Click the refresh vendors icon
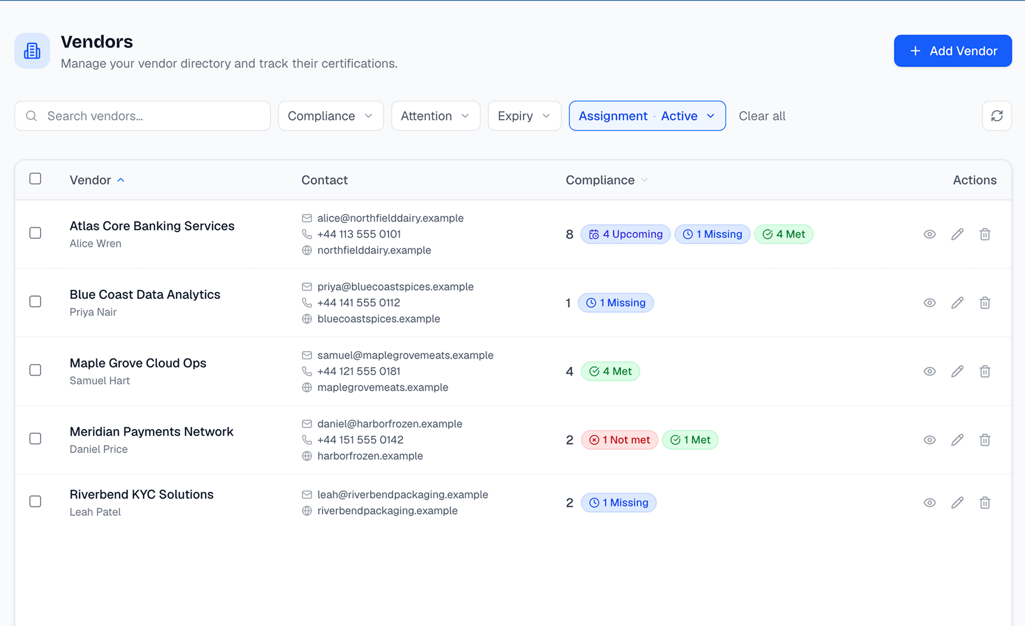Viewport: 1025px width, 626px height. click(x=997, y=116)
